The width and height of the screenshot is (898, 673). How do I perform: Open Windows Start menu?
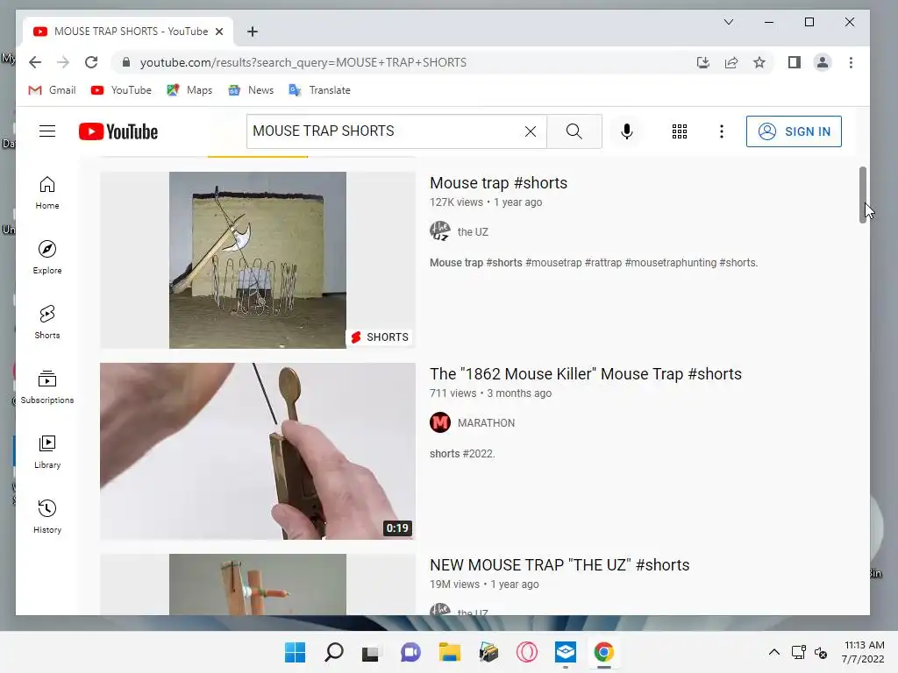(295, 652)
